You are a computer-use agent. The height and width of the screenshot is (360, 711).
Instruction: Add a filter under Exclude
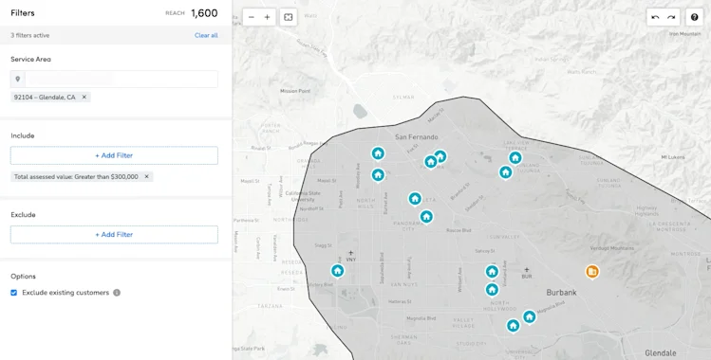point(114,234)
